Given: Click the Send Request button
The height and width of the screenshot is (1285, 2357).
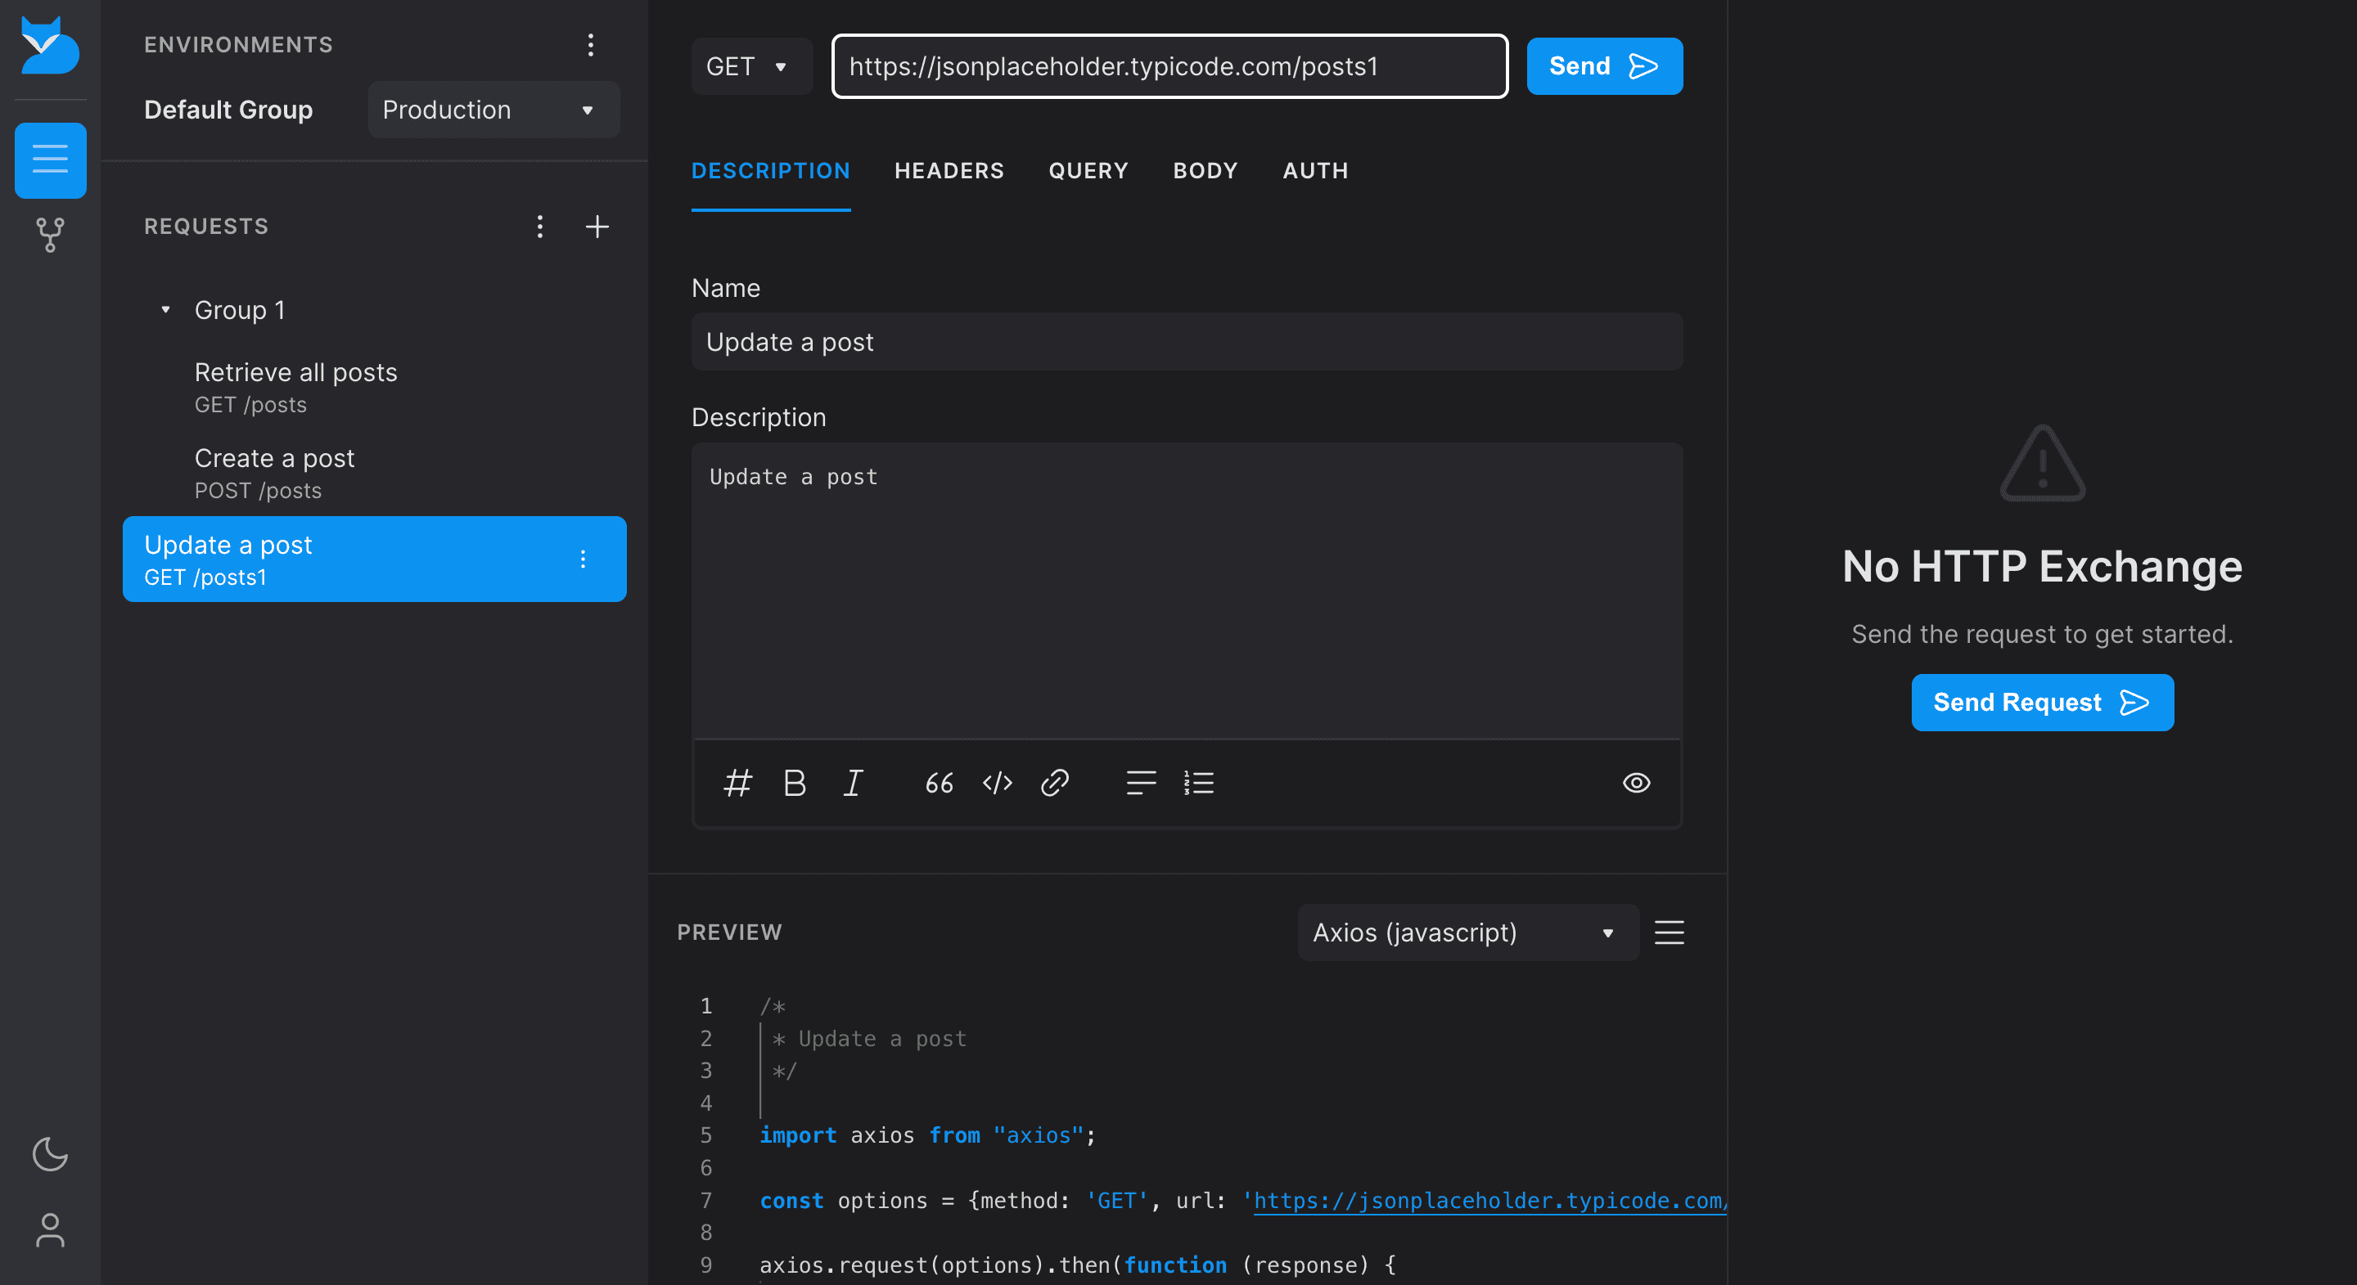Looking at the screenshot, I should tap(2041, 703).
